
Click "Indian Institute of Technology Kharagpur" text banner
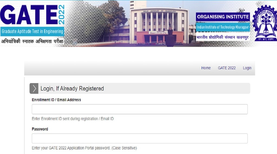(223, 27)
